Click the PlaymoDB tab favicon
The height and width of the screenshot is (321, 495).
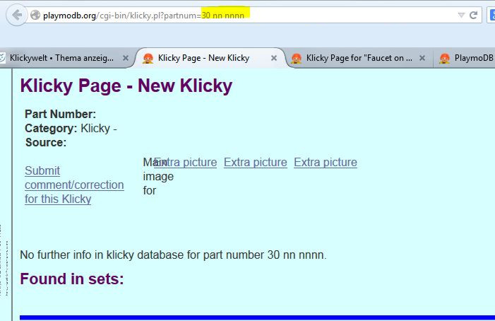445,58
